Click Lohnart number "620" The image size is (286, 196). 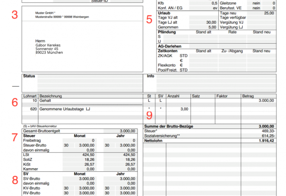click(x=33, y=109)
